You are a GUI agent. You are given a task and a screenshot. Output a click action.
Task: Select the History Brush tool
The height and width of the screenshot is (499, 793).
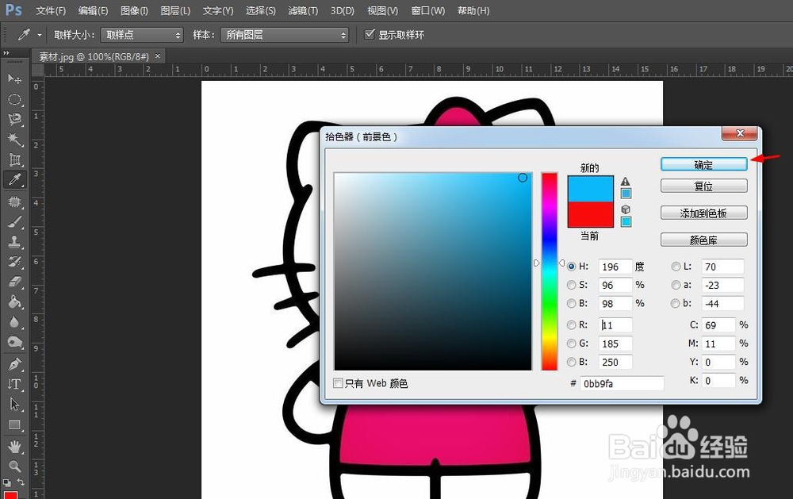14,262
